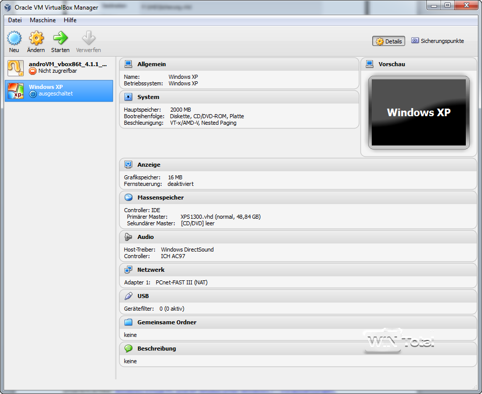Click the 'Nicht zugreifbar' red status icon
482x394 pixels.
click(32, 71)
